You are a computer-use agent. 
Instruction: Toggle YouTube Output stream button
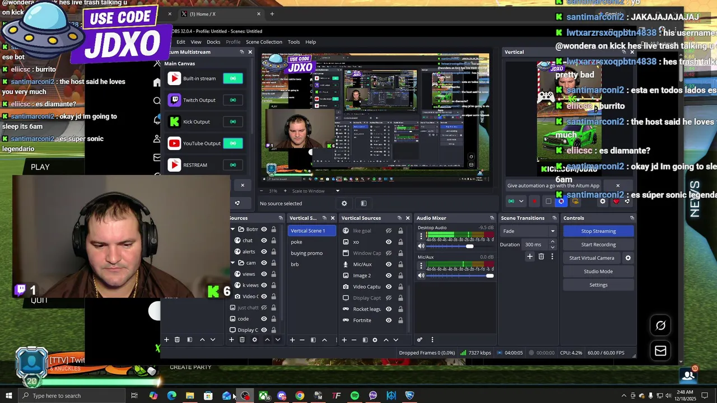233,143
